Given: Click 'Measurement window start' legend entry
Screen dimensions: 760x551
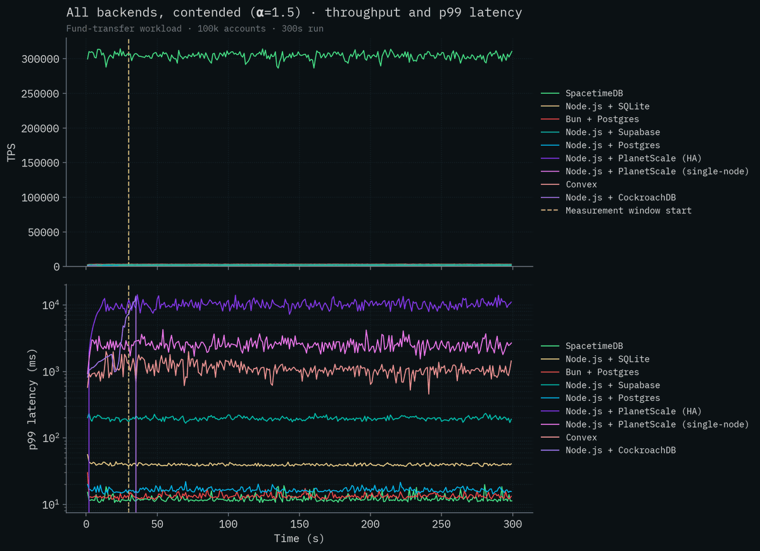Looking at the screenshot, I should 628,210.
